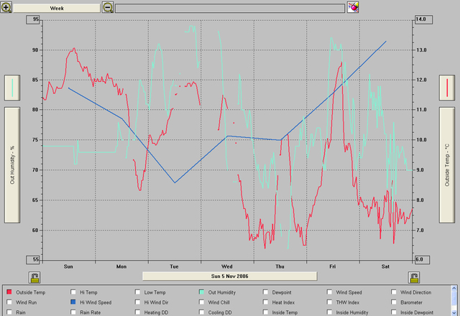This screenshot has width=460, height=316.
Task: Click the eraser clear plot icon
Action: [353, 7]
